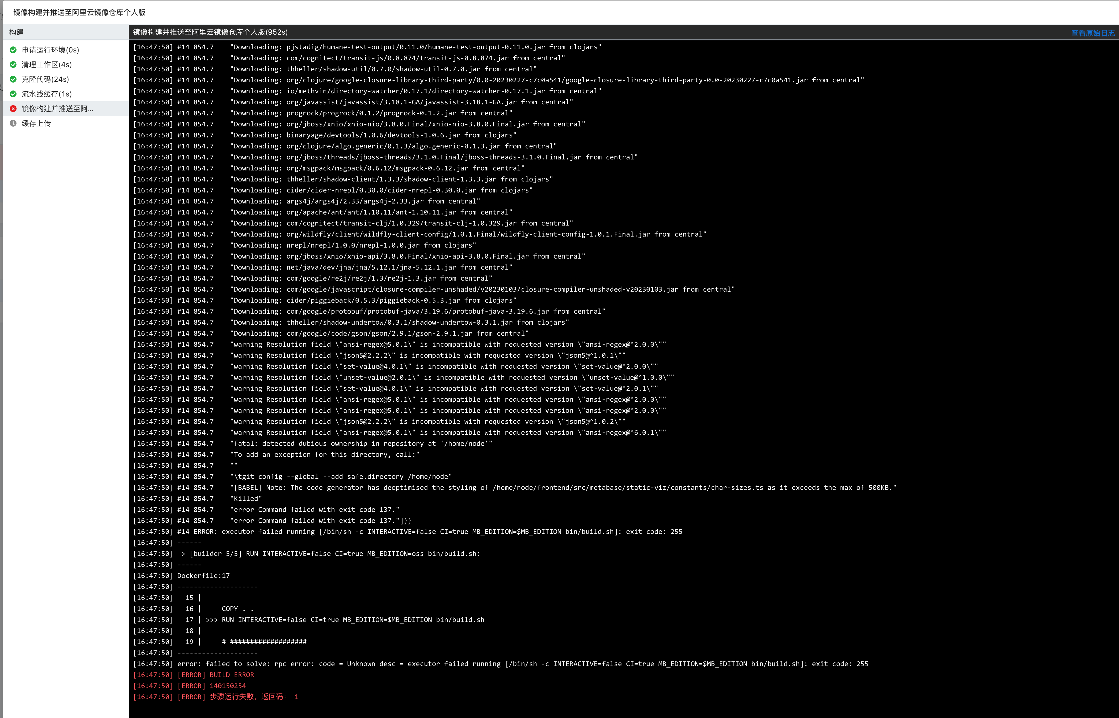Click log panel title showing 952s duration
The image size is (1119, 718).
210,32
